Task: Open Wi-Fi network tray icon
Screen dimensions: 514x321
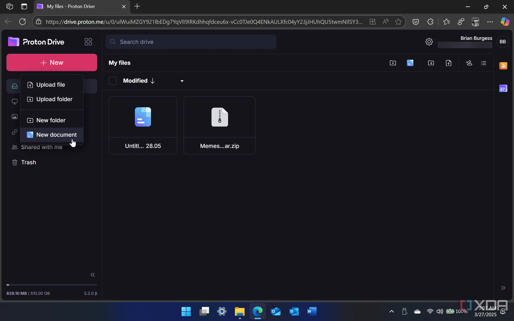Action: tap(430, 311)
